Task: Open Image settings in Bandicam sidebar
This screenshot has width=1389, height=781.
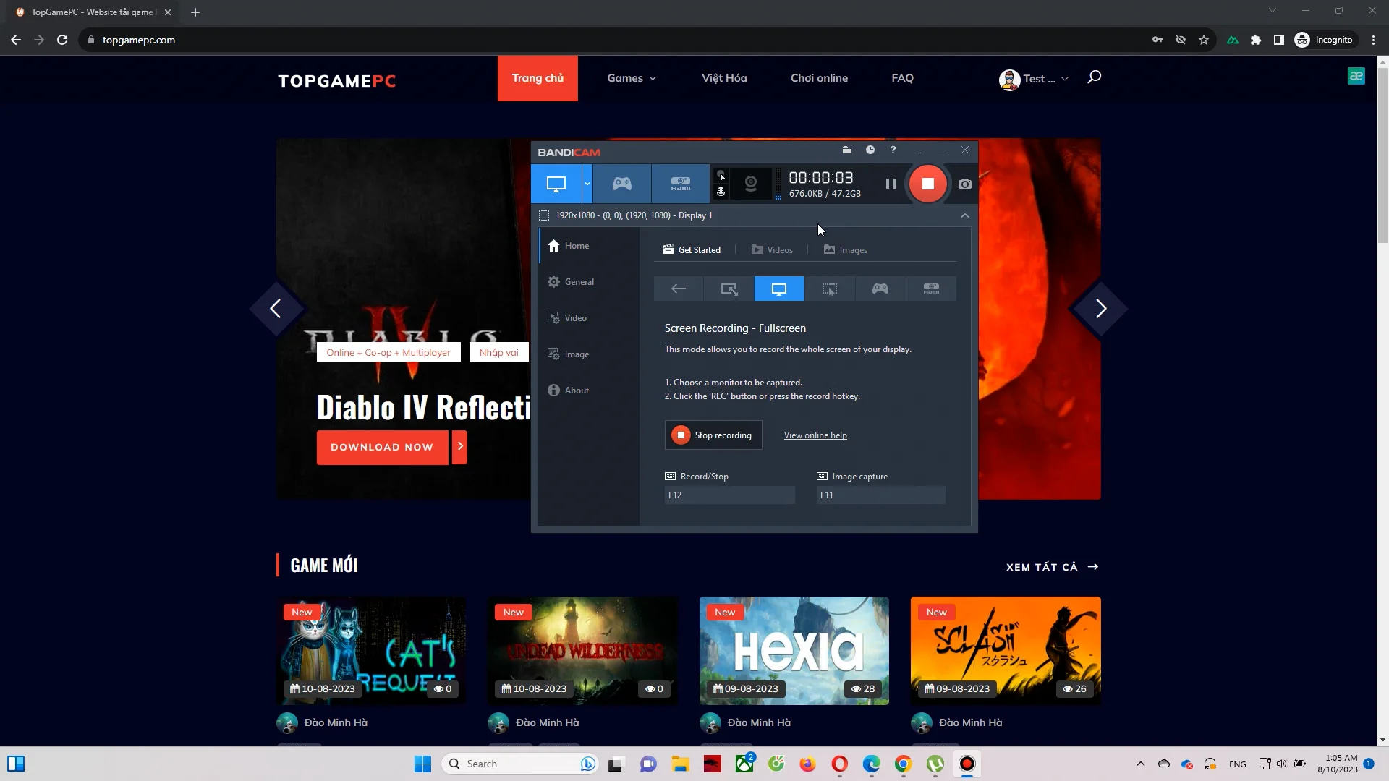Action: pyautogui.click(x=589, y=354)
